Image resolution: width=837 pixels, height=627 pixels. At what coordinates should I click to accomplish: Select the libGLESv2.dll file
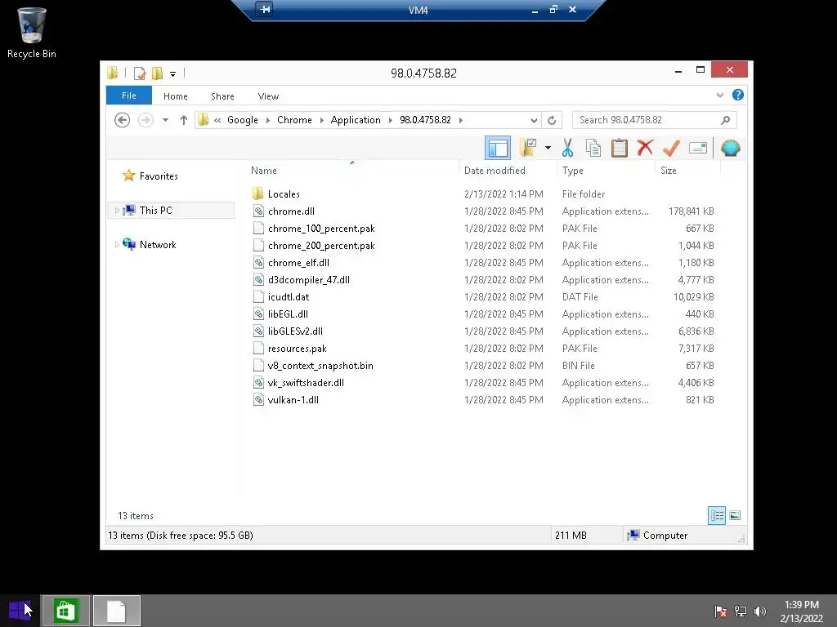[x=295, y=331]
